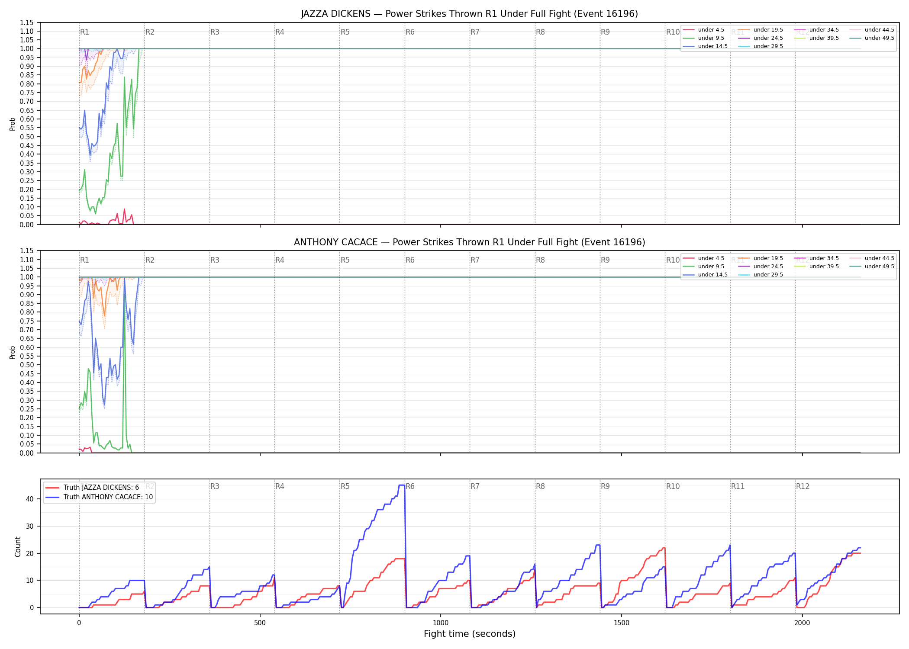Click R4 round marker in the Count chart
Image resolution: width=909 pixels, height=649 pixels.
tap(280, 486)
